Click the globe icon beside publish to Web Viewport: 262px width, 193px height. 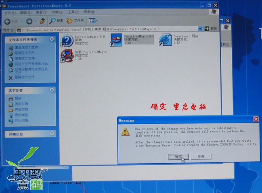[10, 64]
